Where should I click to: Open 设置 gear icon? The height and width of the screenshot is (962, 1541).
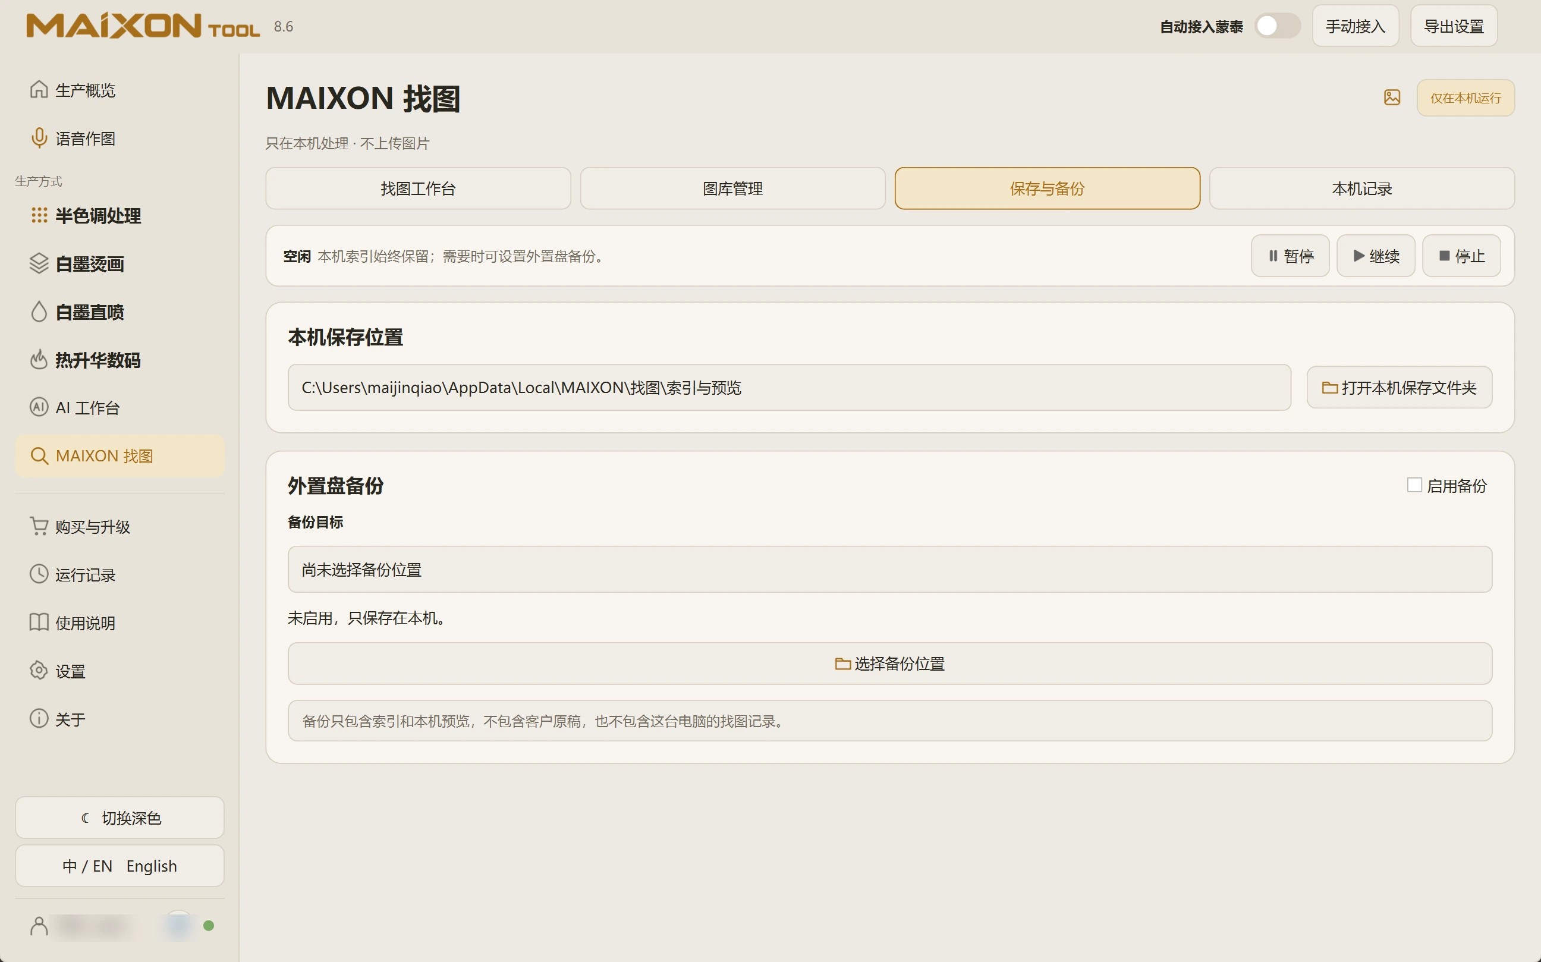pos(39,671)
